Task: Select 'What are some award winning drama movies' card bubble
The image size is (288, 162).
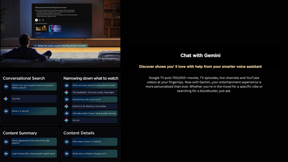Action: [x=94, y=85]
